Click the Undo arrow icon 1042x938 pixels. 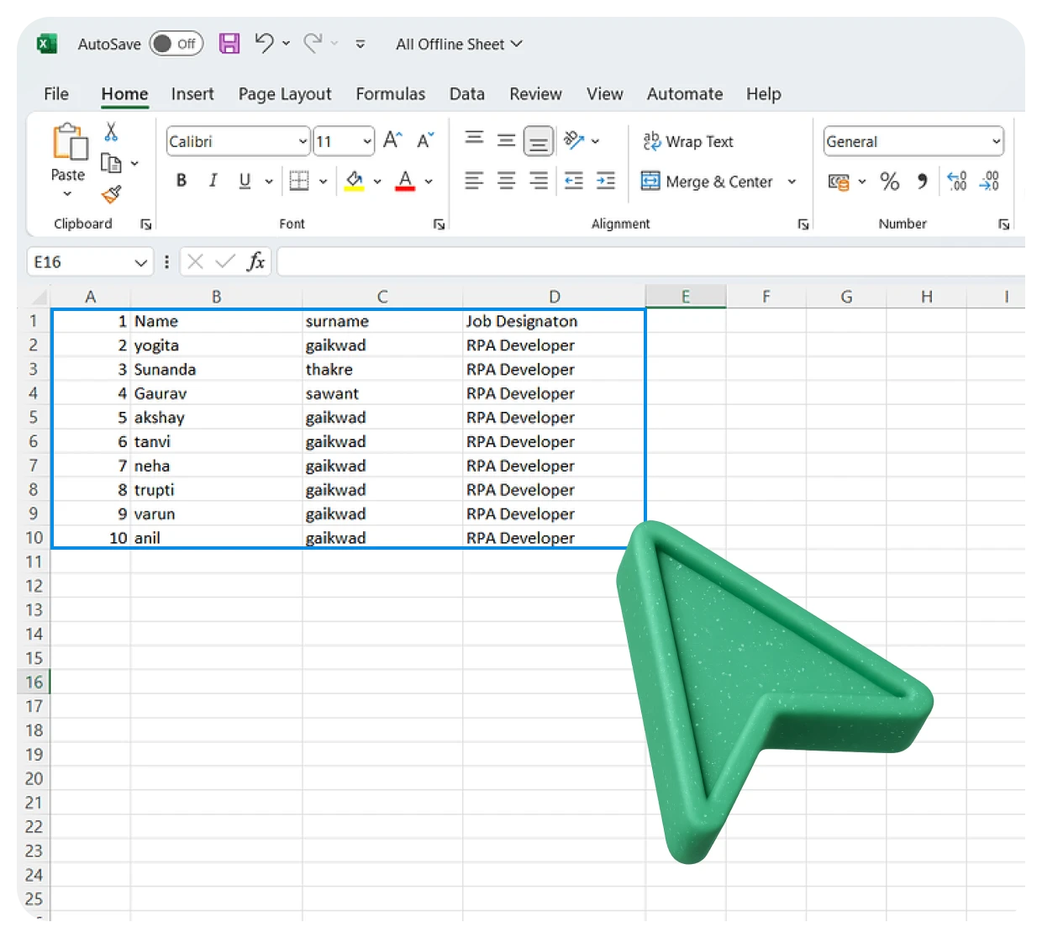(x=265, y=43)
